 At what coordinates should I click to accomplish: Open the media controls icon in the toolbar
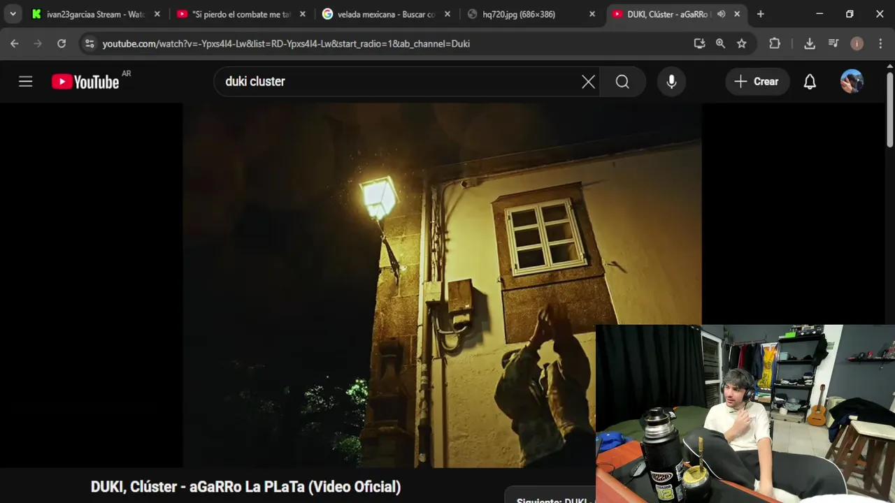tap(833, 43)
